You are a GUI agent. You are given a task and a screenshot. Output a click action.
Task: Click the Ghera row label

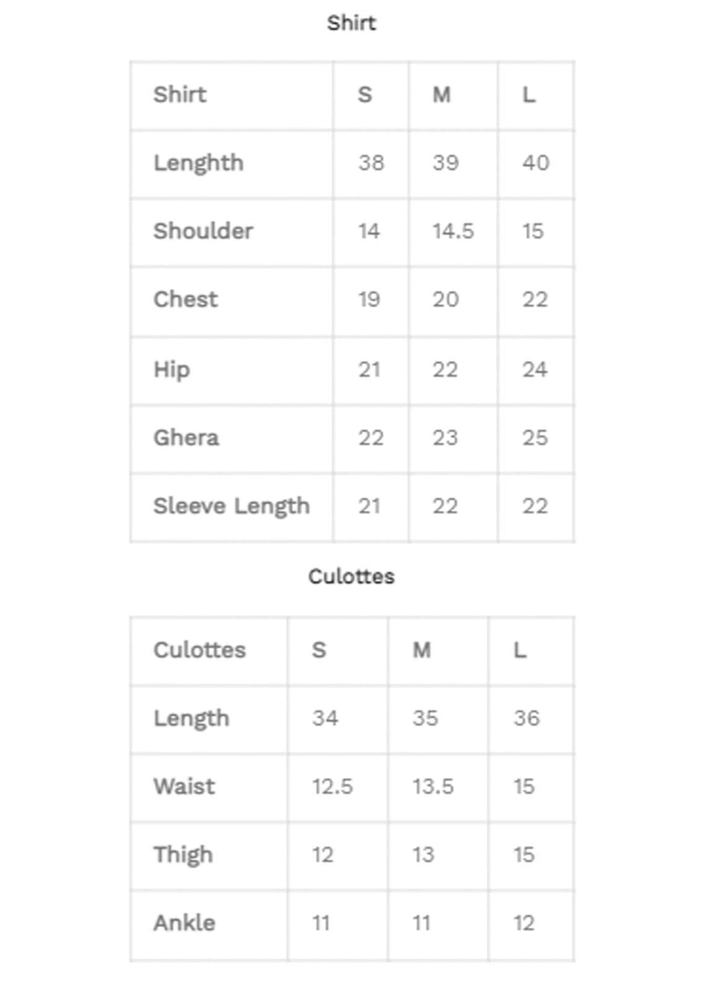pos(186,438)
